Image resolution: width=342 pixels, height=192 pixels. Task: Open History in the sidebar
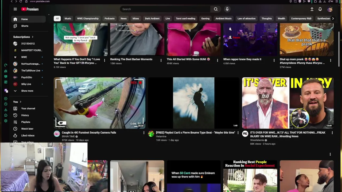click(x=28, y=115)
